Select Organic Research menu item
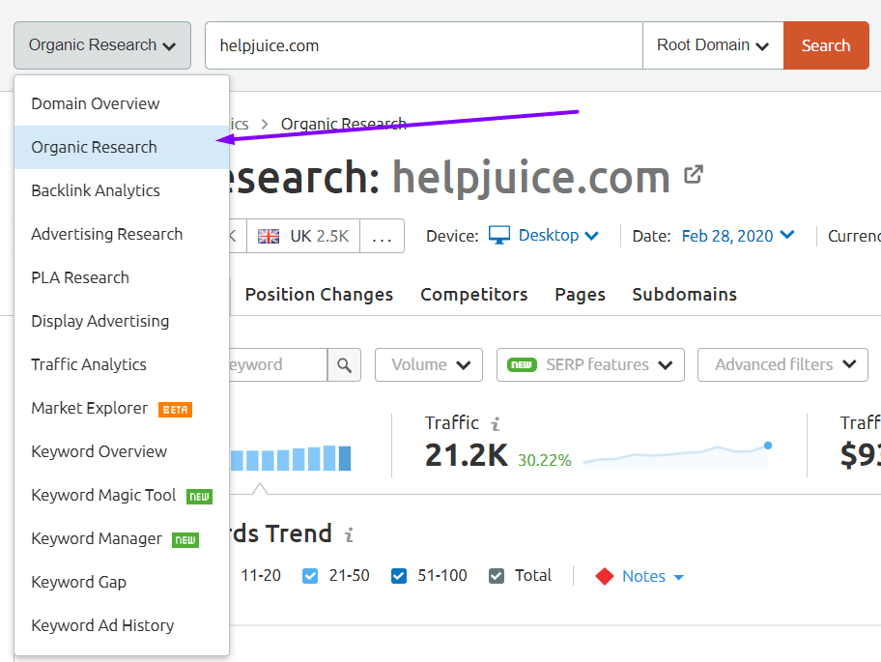Viewport: 881px width, 662px height. coord(122,147)
